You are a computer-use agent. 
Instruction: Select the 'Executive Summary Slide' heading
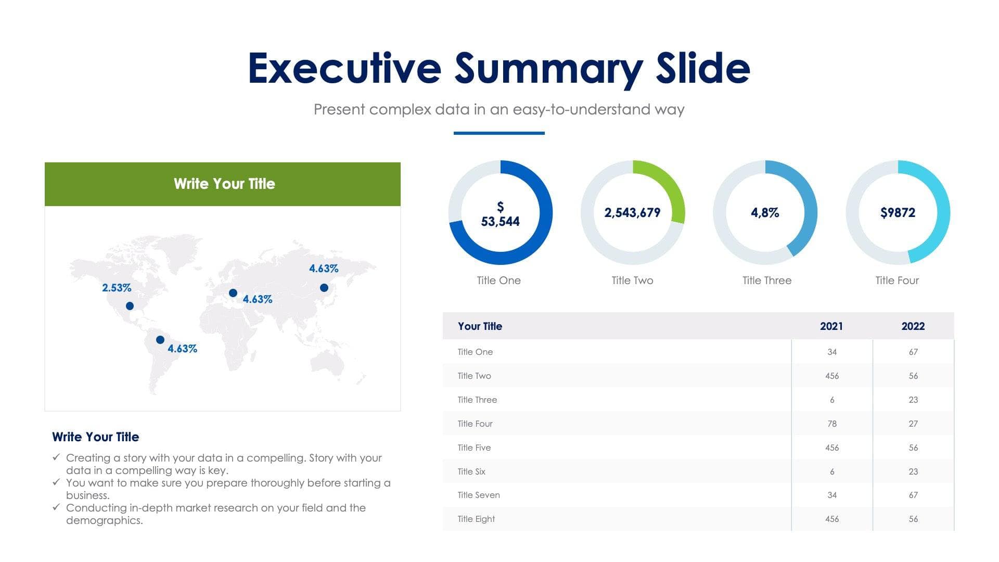click(499, 68)
